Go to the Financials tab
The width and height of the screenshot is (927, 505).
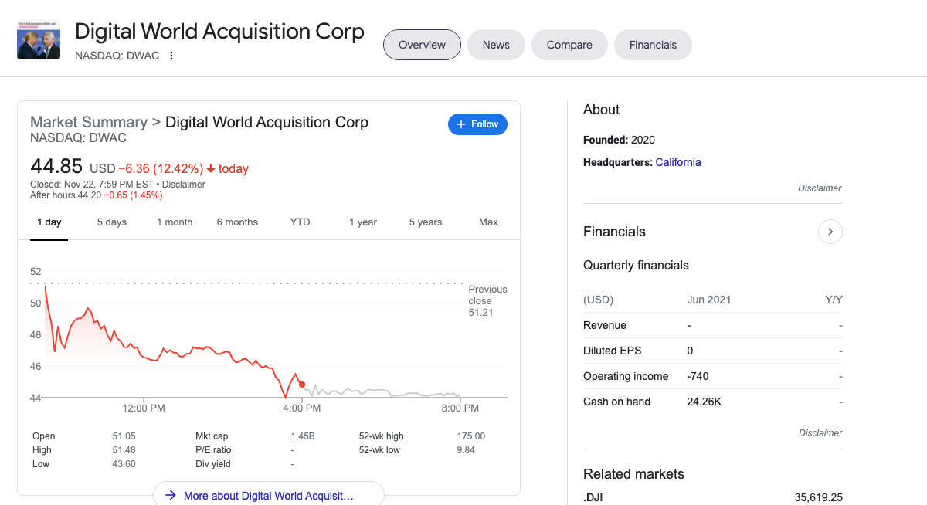click(653, 45)
